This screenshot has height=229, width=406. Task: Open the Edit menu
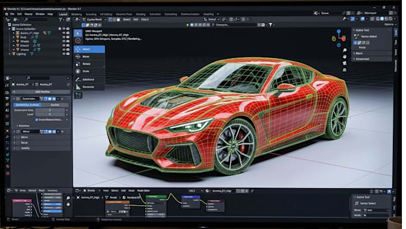pyautogui.click(x=20, y=14)
